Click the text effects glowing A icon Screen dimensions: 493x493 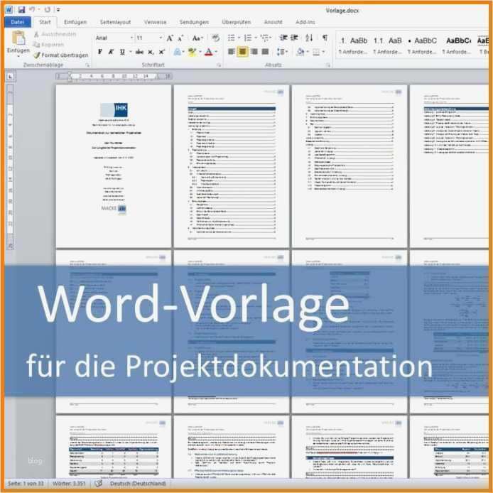(177, 52)
